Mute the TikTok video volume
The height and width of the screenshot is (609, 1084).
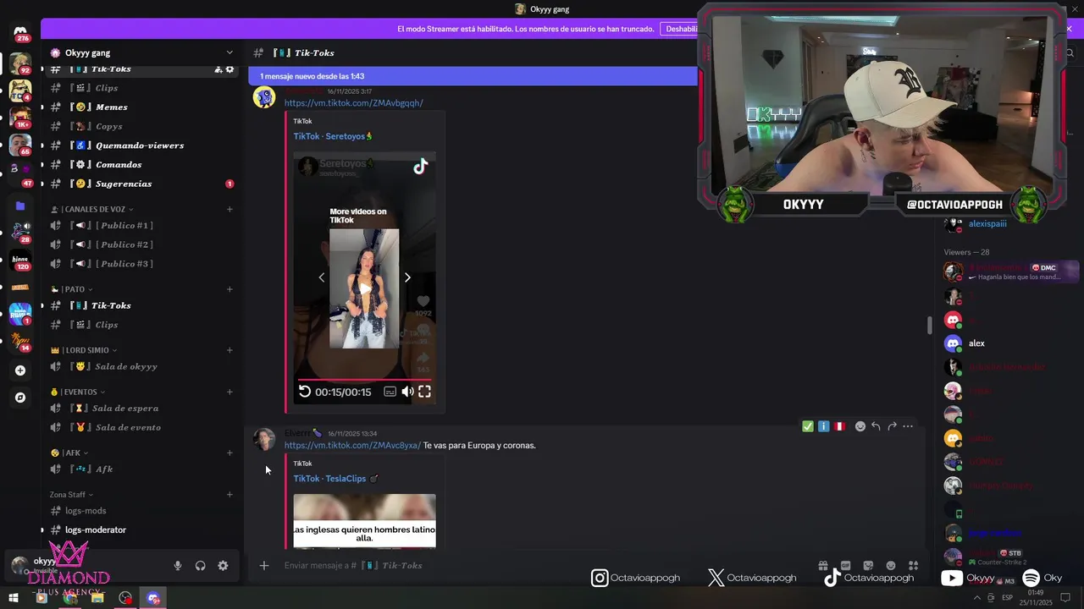point(407,392)
